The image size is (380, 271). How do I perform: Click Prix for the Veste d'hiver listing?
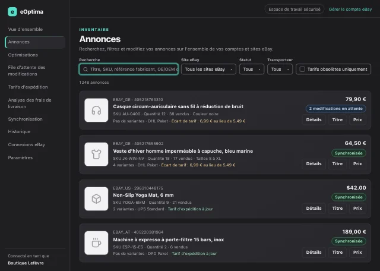pyautogui.click(x=357, y=164)
